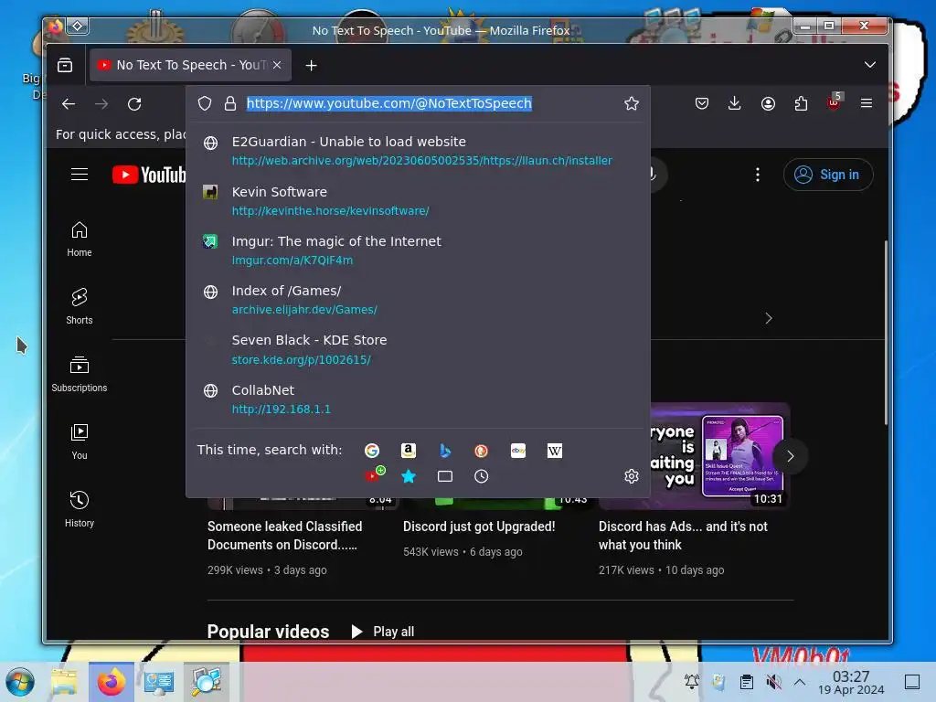Go to YouTube Home
This screenshot has height=702, width=936.
coord(80,239)
